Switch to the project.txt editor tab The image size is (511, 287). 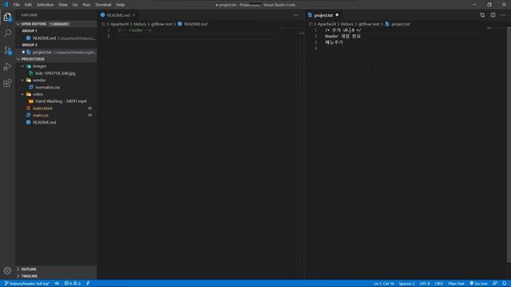coord(323,15)
